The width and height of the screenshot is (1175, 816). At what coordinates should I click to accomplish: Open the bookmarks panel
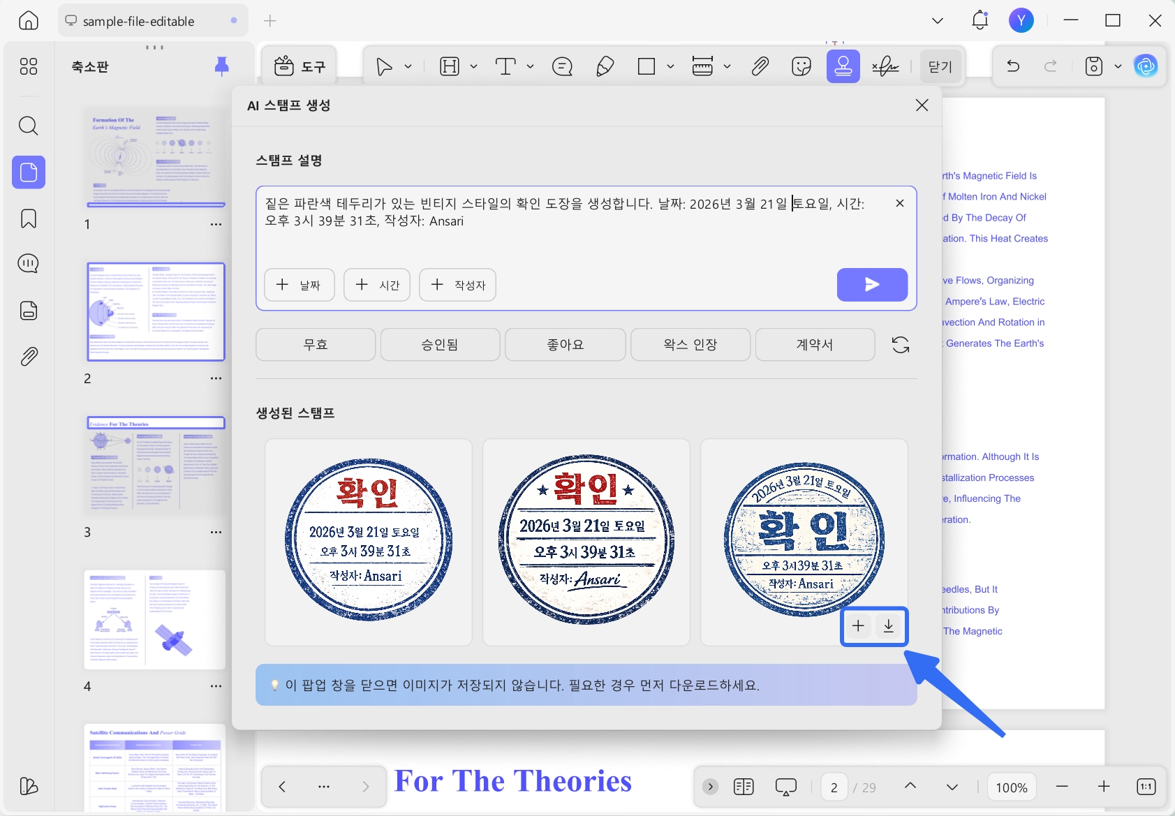(29, 218)
